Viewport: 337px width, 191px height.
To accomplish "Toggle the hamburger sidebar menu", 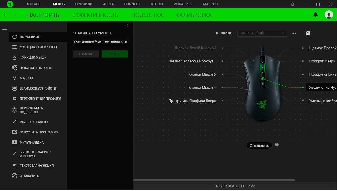I will pos(5,30).
